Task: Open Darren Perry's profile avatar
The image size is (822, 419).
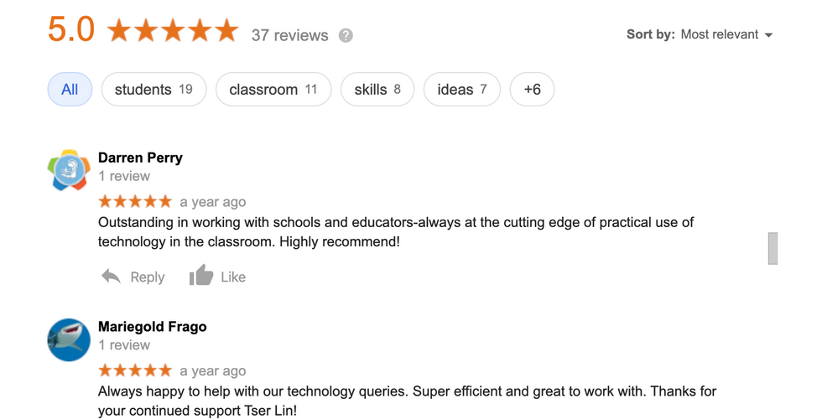Action: [69, 171]
